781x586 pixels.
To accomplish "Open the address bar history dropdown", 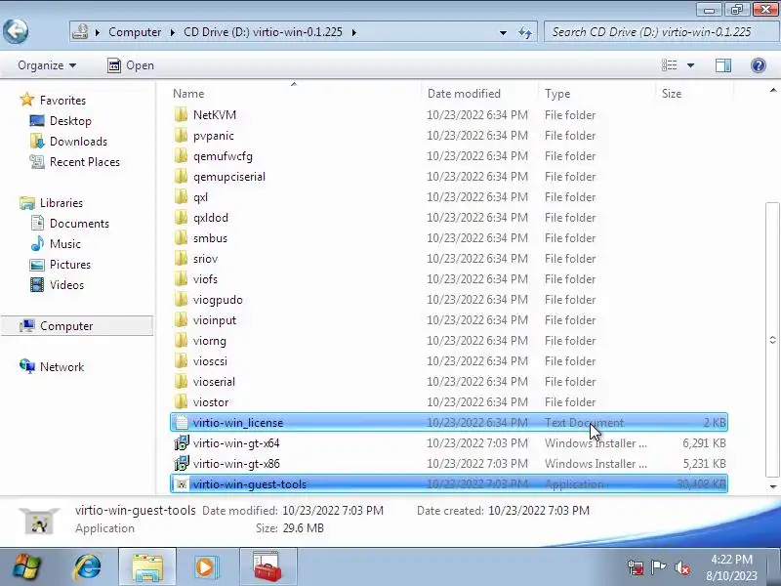I will (503, 32).
